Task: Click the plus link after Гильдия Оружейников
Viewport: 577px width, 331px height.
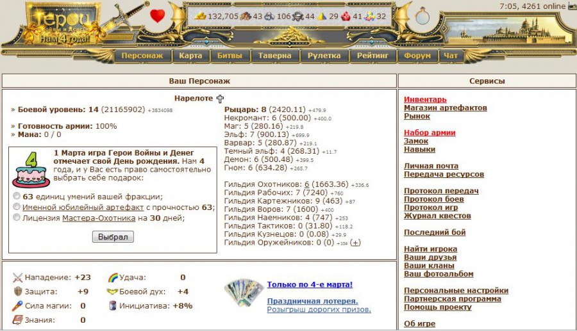Action: click(355, 243)
